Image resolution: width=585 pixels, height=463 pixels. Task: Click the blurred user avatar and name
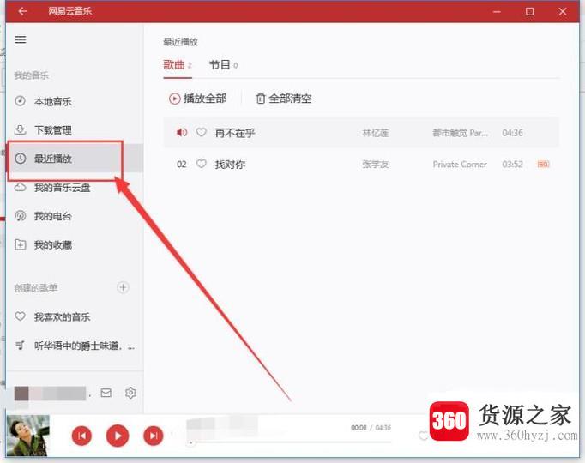tap(50, 394)
